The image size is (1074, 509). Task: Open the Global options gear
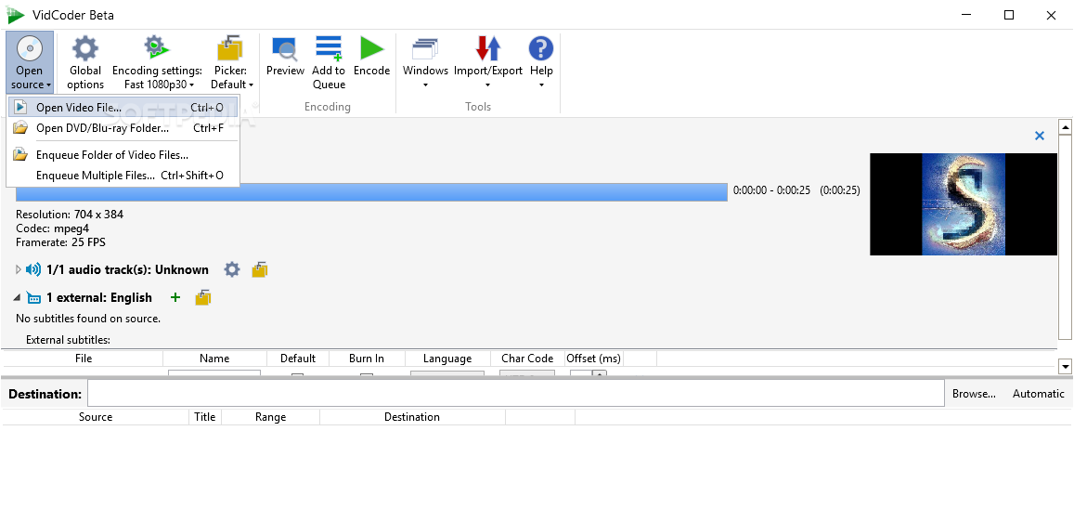84,64
